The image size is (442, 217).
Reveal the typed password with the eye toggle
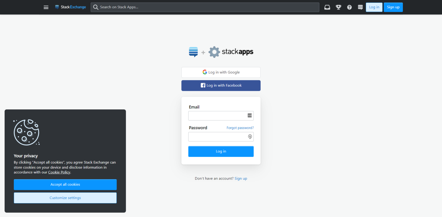pyautogui.click(x=249, y=136)
